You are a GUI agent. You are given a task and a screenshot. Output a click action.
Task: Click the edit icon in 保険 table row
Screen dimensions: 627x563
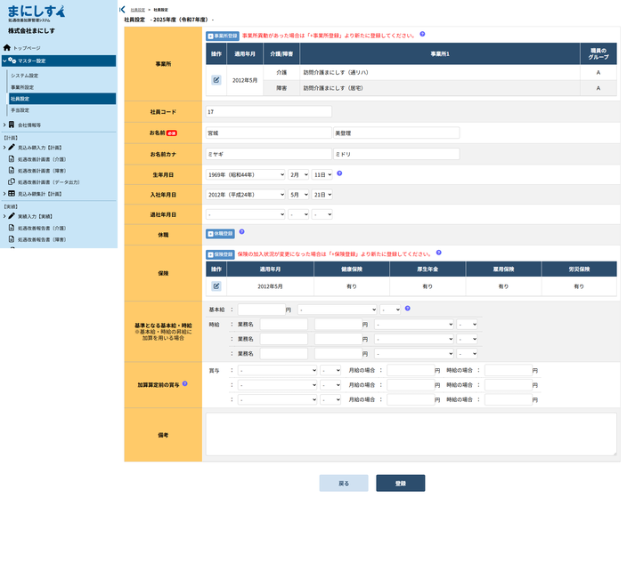click(x=216, y=286)
